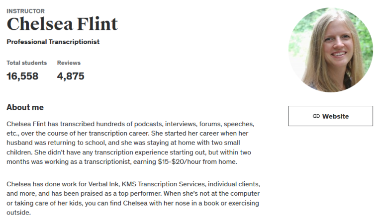Open the instructor's Website button
This screenshot has width=382, height=224.
click(x=330, y=116)
